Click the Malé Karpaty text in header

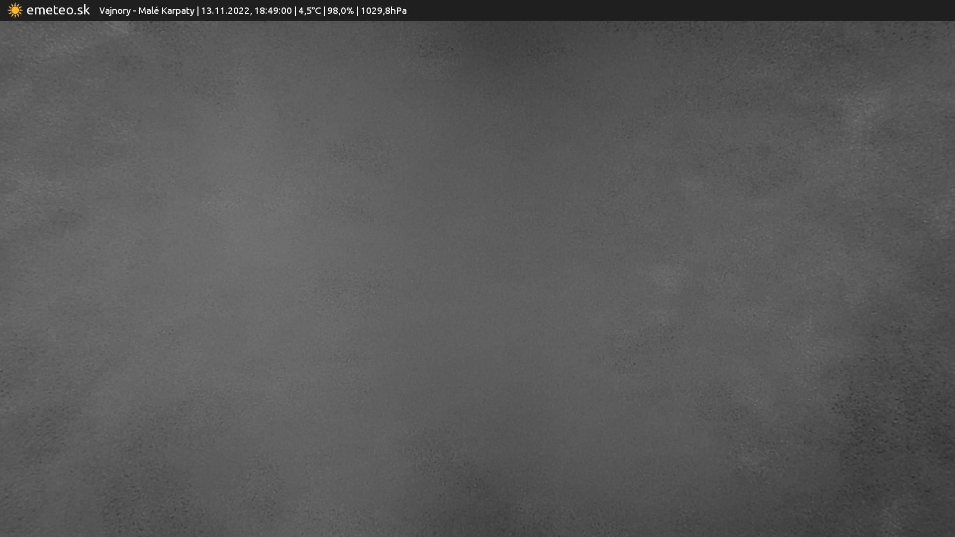coord(166,11)
